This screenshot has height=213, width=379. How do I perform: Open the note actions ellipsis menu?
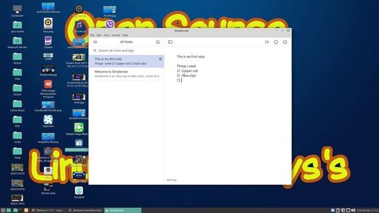(x=285, y=42)
